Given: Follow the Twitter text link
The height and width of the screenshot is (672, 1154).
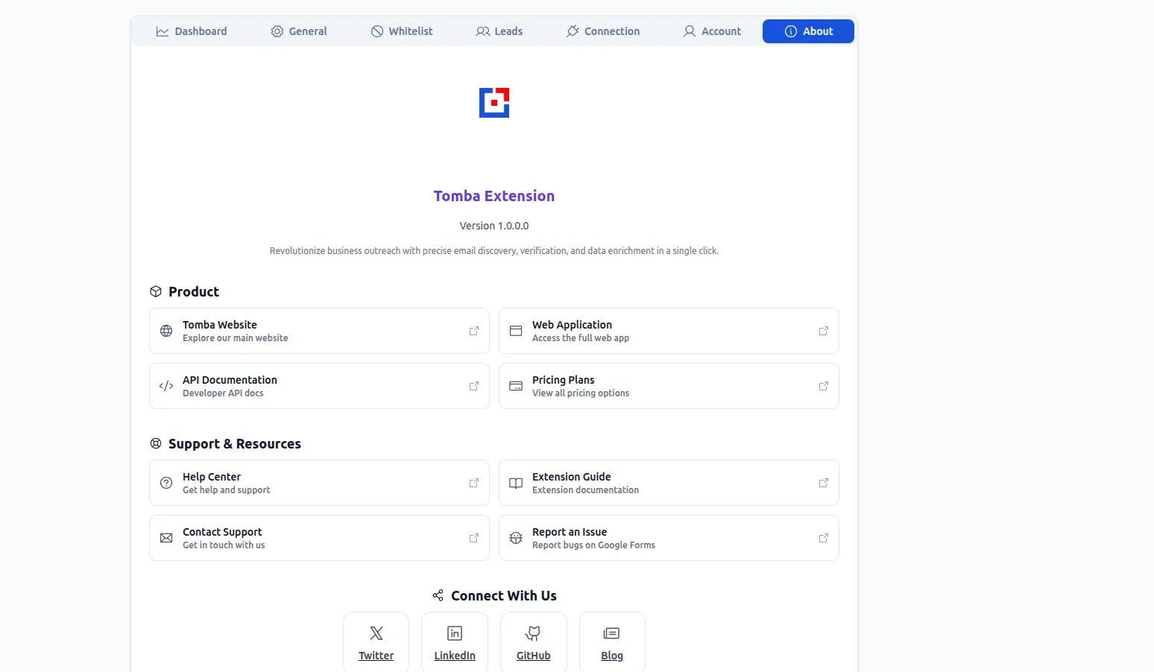Looking at the screenshot, I should (376, 656).
